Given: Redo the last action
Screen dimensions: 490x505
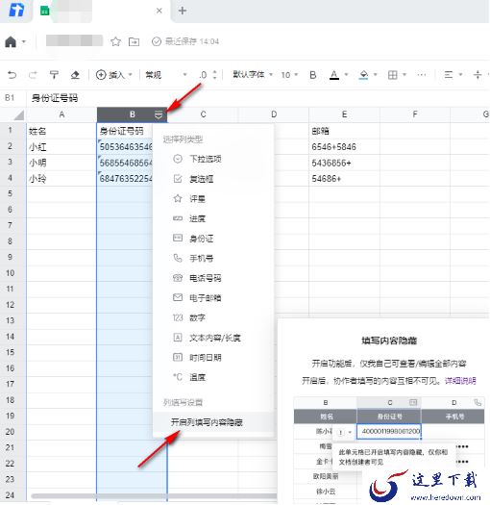Looking at the screenshot, I should 33,75.
